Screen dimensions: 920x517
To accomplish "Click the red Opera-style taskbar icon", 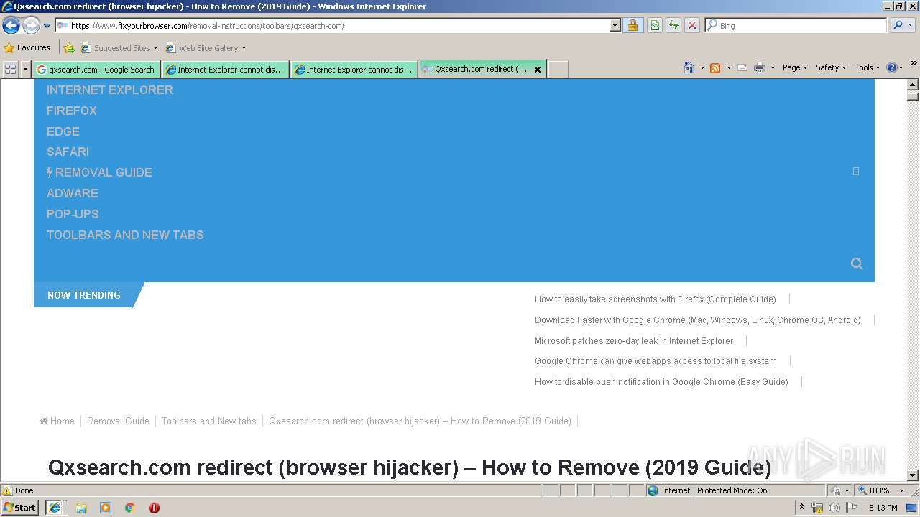I will tap(154, 508).
